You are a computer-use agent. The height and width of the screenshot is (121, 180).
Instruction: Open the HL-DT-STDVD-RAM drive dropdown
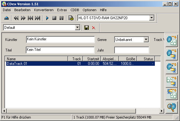click(x=152, y=18)
